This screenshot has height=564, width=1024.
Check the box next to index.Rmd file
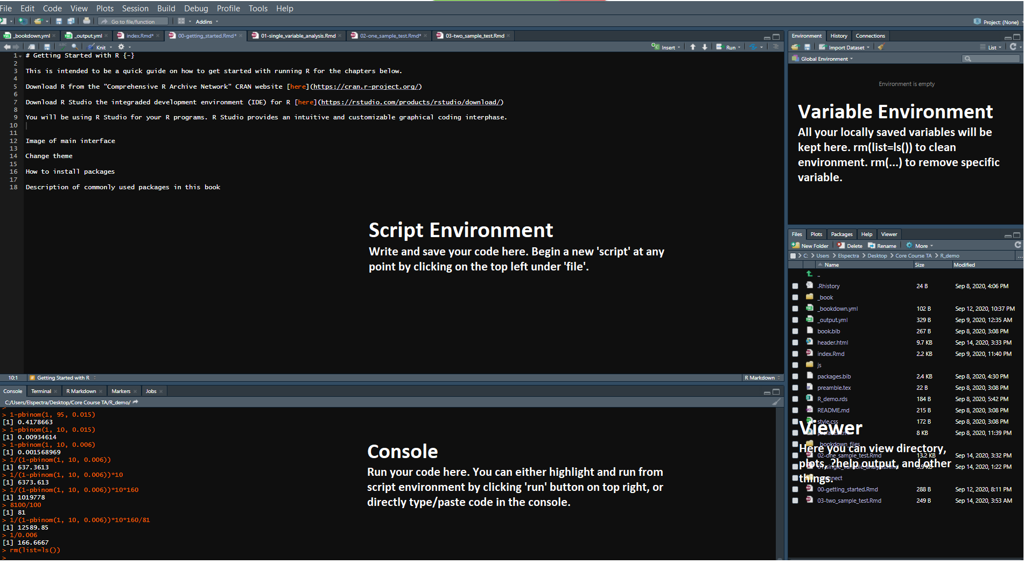(x=795, y=354)
